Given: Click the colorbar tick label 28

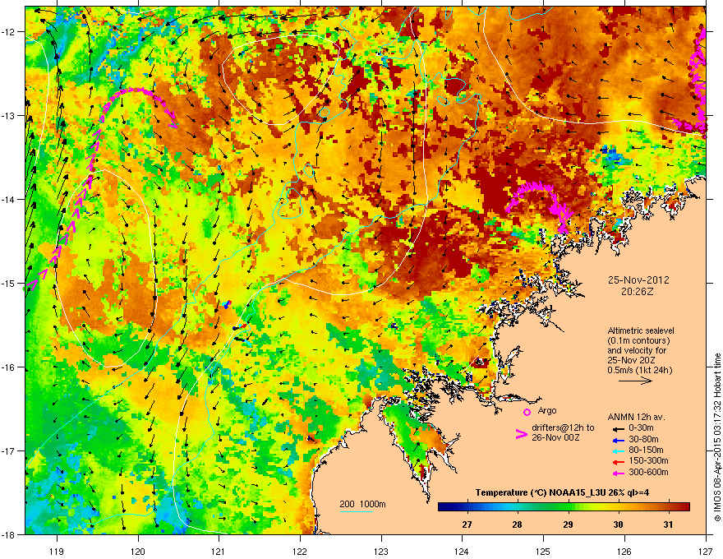Looking at the screenshot, I should pos(518,524).
